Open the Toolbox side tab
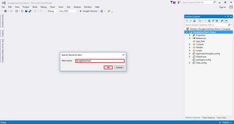The height and width of the screenshot is (124, 234). coord(3,33)
